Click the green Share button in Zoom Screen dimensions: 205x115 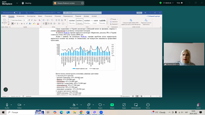point(112,106)
